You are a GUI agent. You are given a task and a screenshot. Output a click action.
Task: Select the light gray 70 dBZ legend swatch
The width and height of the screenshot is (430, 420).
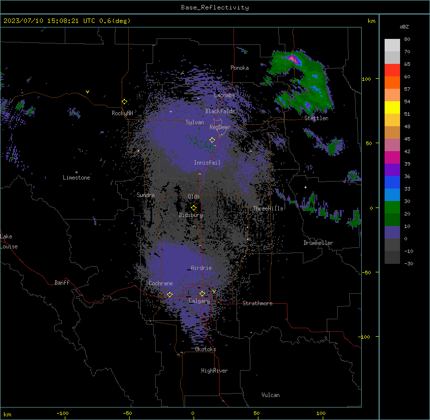point(392,45)
